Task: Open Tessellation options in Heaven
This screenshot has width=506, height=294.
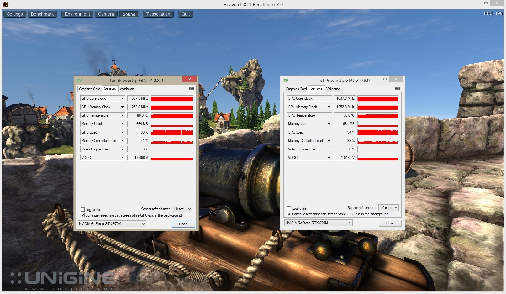Action: (158, 14)
